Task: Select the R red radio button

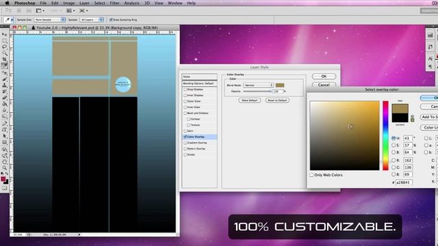Action: (x=394, y=160)
